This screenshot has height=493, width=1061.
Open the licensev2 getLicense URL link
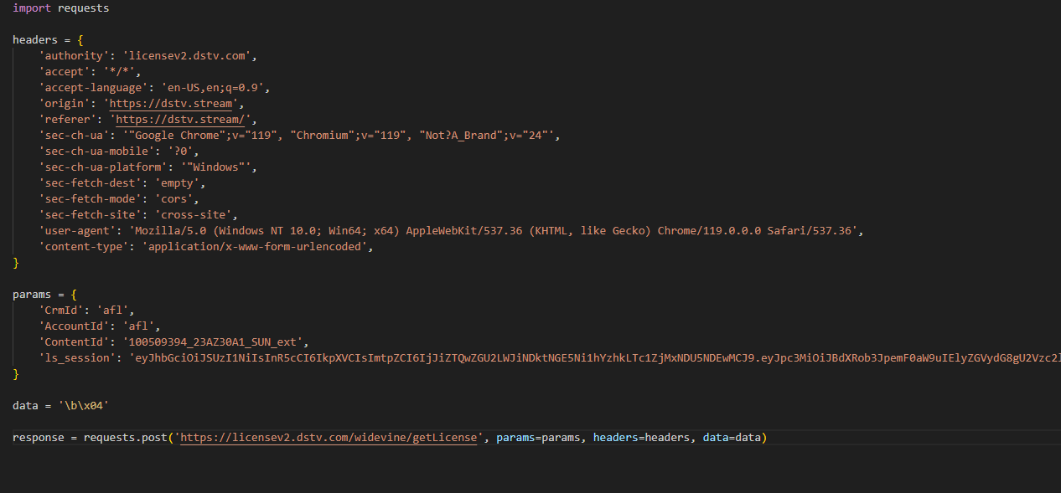coord(329,437)
